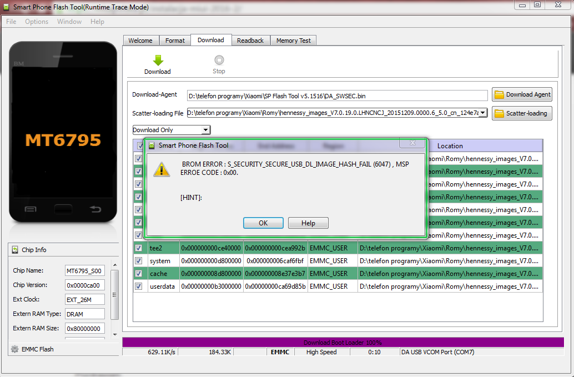The height and width of the screenshot is (377, 574).
Task: Click OK in the BROM error dialog
Action: tap(263, 223)
